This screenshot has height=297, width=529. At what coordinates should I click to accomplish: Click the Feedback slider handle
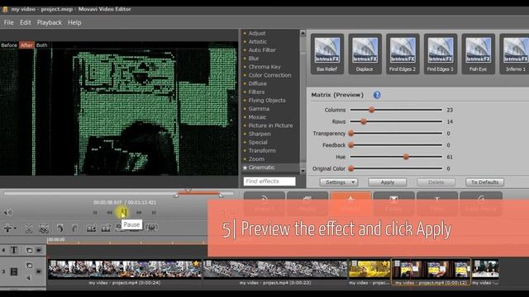[351, 145]
